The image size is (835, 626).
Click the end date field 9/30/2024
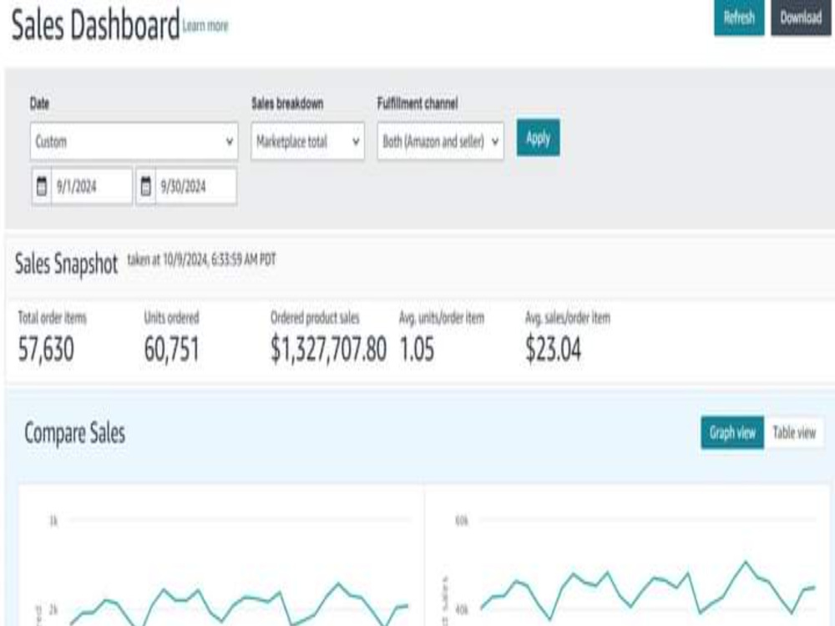pos(196,186)
